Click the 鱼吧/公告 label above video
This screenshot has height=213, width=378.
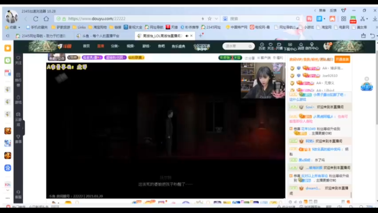pyautogui.click(x=57, y=57)
